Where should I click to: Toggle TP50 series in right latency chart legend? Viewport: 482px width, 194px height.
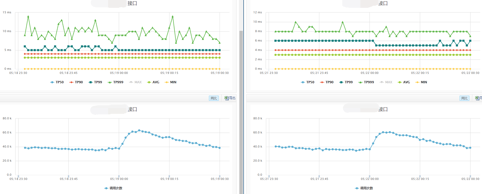click(x=308, y=82)
